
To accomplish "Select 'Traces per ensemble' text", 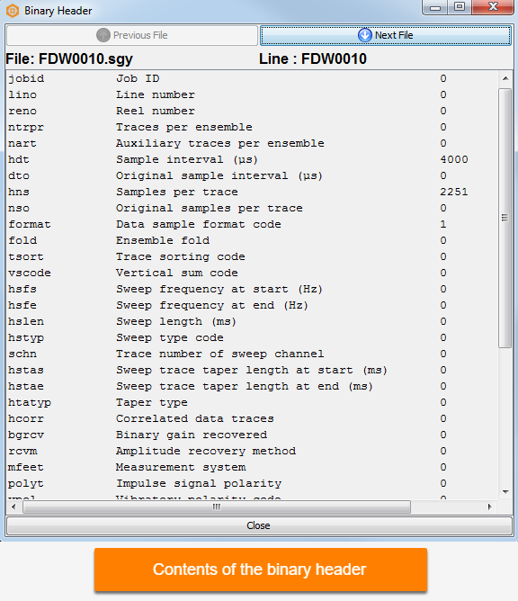I will click(x=184, y=127).
